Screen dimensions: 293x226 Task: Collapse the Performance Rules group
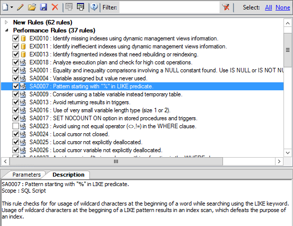(6, 30)
